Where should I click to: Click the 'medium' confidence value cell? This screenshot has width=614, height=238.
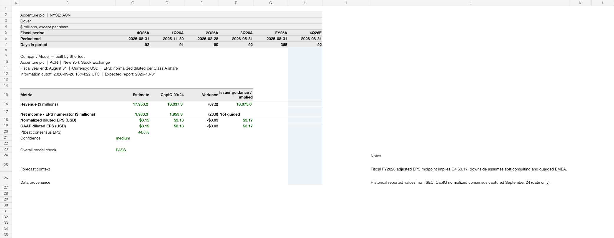coord(133,138)
